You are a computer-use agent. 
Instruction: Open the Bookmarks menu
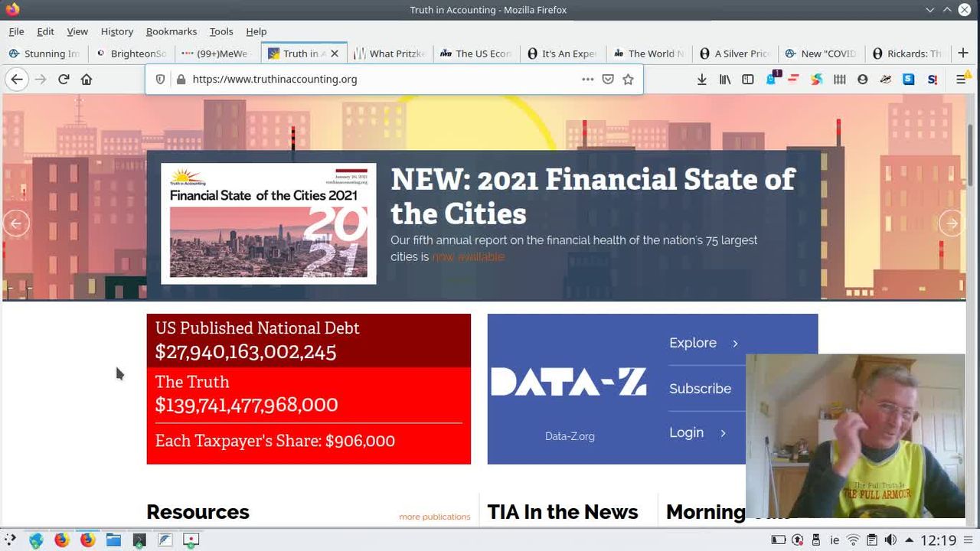click(171, 31)
